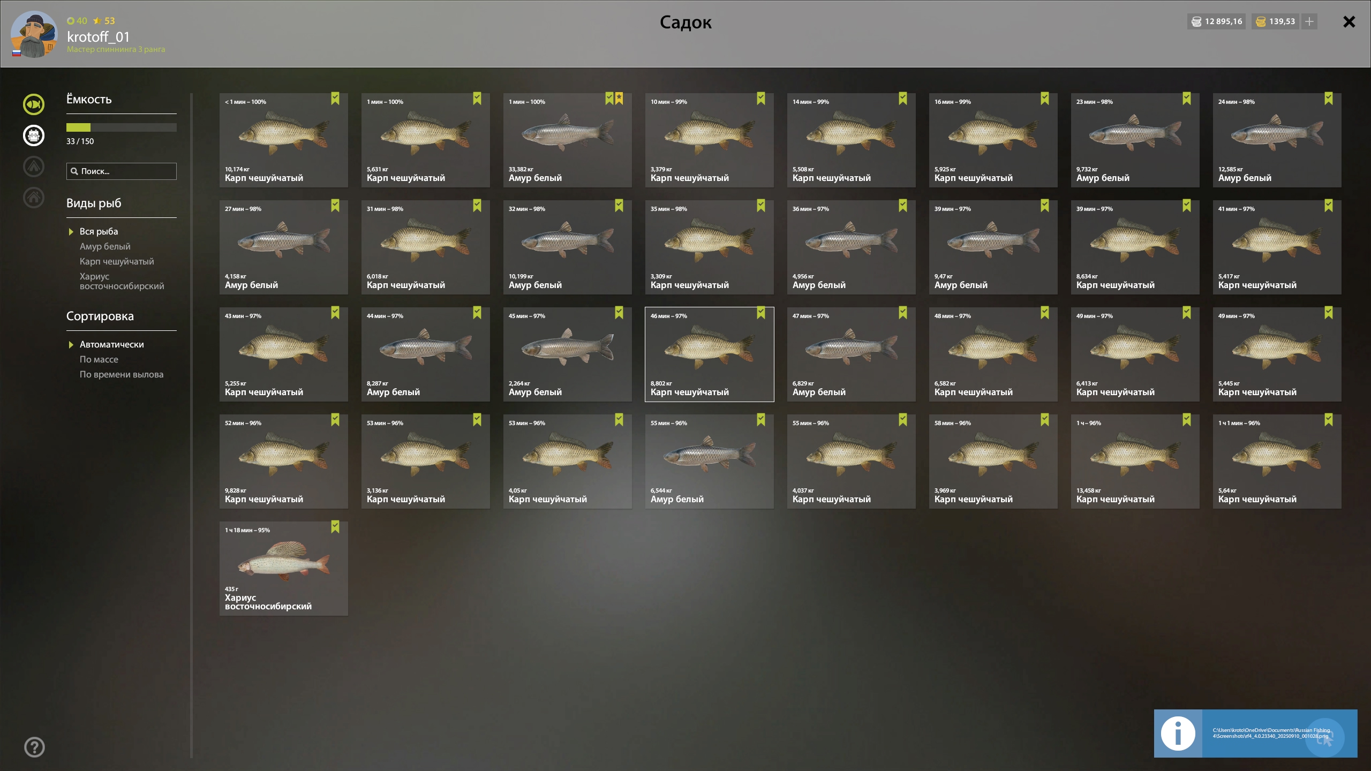Click the Поиск search field

click(122, 171)
